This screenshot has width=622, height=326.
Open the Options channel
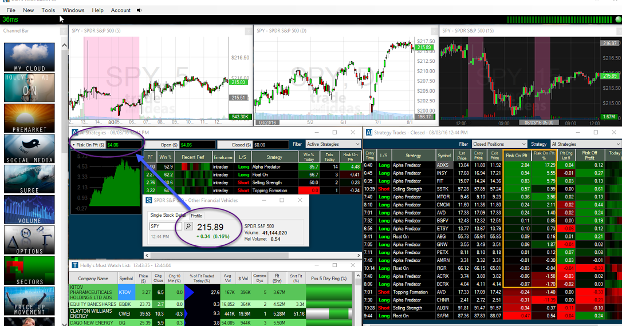point(29,240)
